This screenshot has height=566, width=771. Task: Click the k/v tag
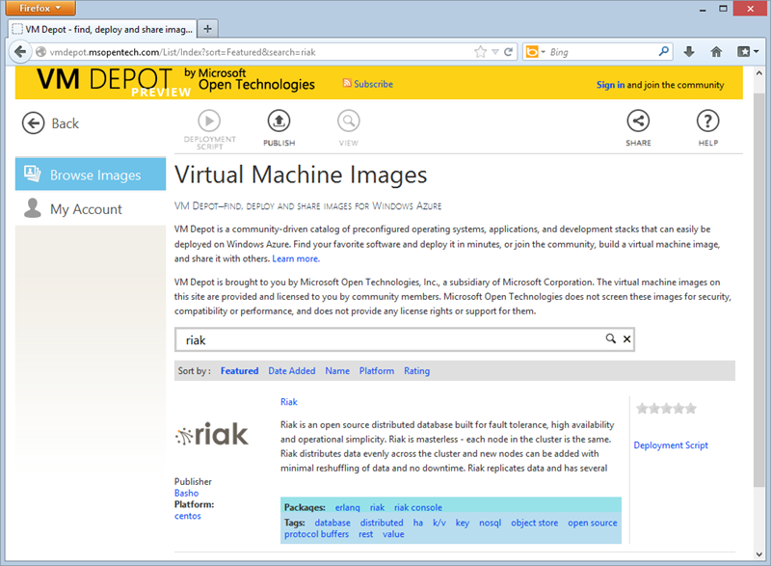439,523
